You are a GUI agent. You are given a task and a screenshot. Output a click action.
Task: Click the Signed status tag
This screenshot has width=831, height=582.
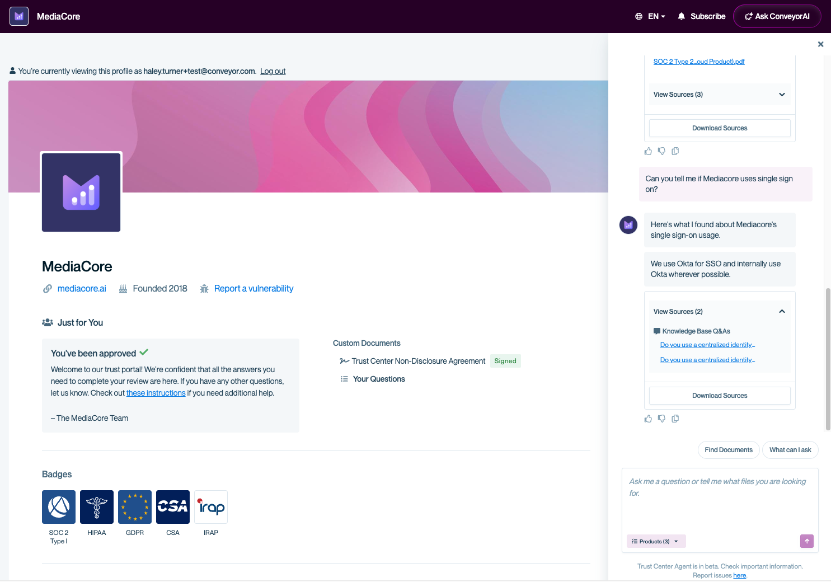[505, 361]
